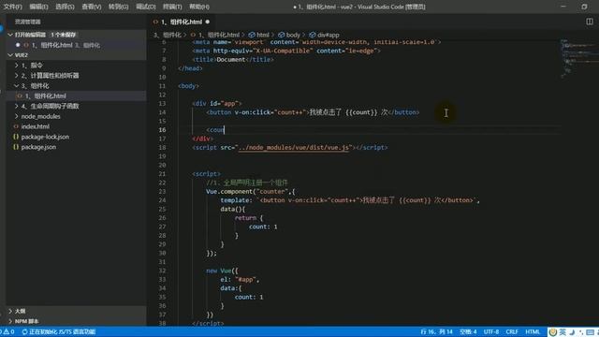Open the 编辑(E) menu
Screen dimensions: 599x337
[38, 7]
